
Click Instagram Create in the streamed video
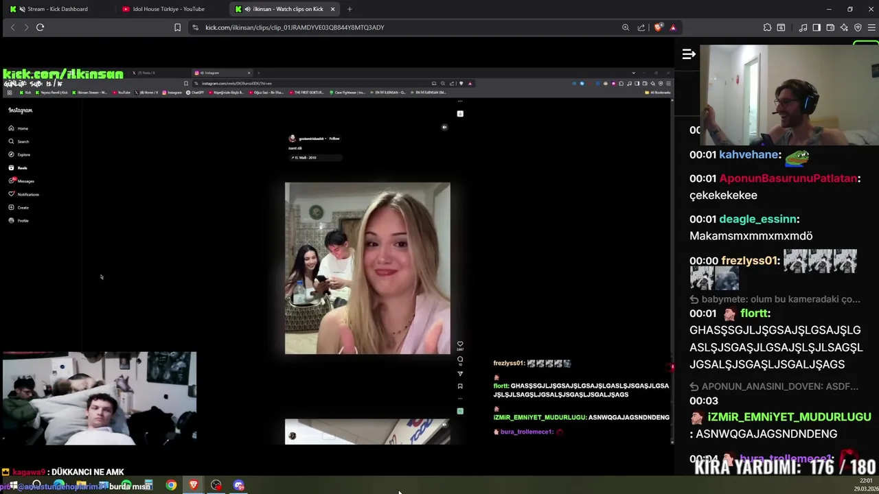[19, 207]
